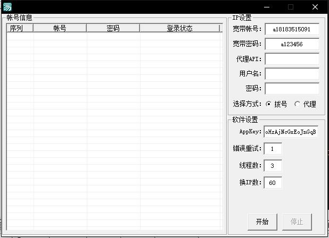Choose the 代理 radio option
Screen dimensions: 329x238
(x=297, y=104)
